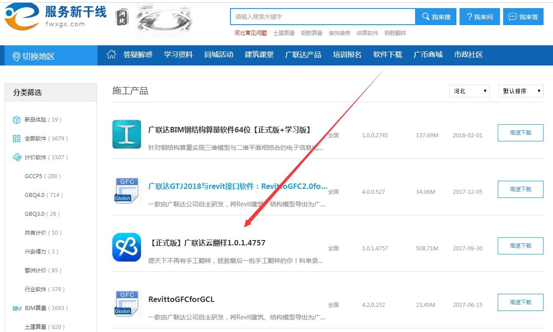Select 擎洲计价 (85) subcategory
The height and width of the screenshot is (332, 553).
coord(43,271)
